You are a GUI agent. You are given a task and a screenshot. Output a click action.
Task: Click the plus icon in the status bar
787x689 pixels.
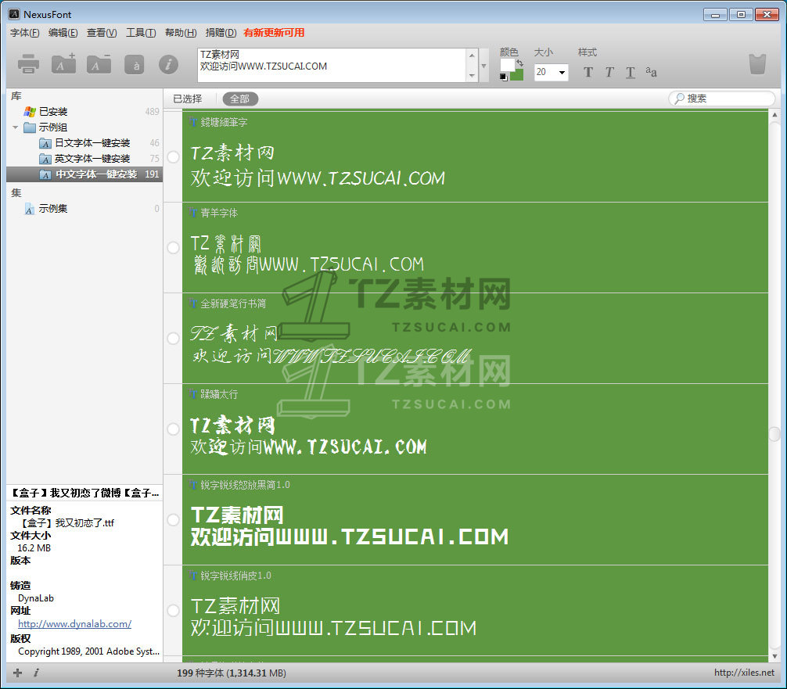coord(17,673)
